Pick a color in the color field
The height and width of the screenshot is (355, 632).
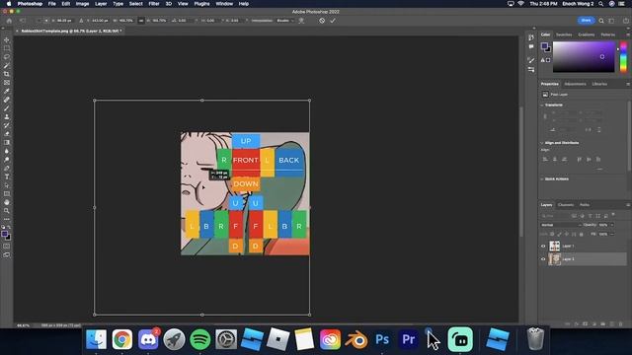(x=584, y=57)
